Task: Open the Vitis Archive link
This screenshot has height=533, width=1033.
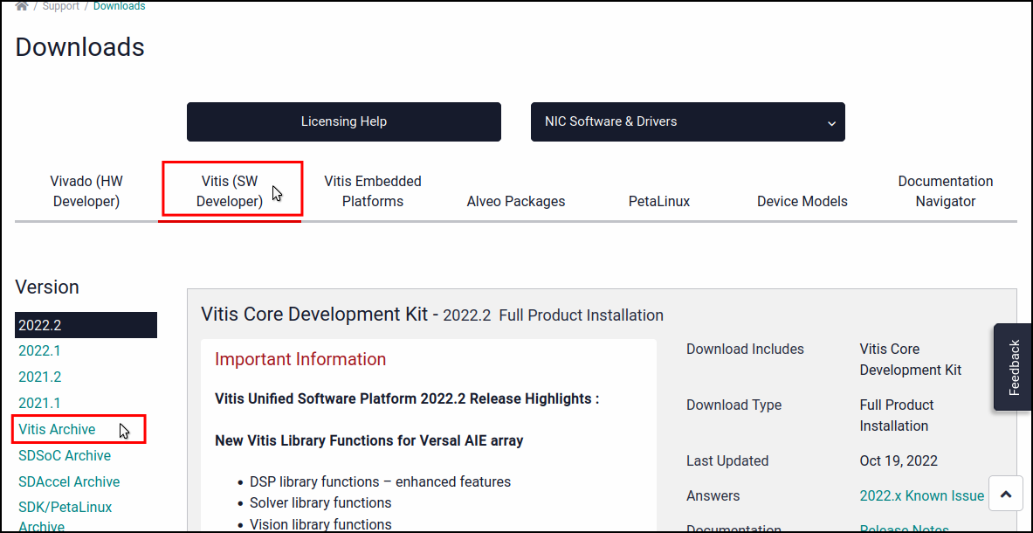Action: pos(57,430)
